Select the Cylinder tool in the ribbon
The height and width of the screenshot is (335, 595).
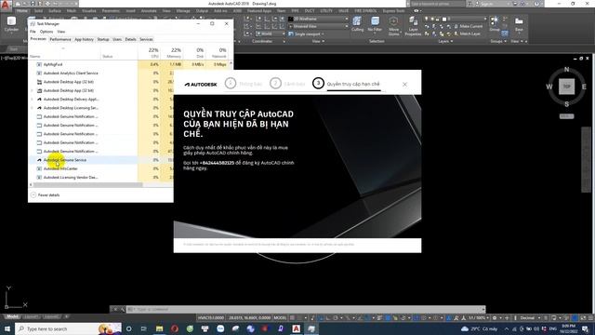click(x=11, y=24)
